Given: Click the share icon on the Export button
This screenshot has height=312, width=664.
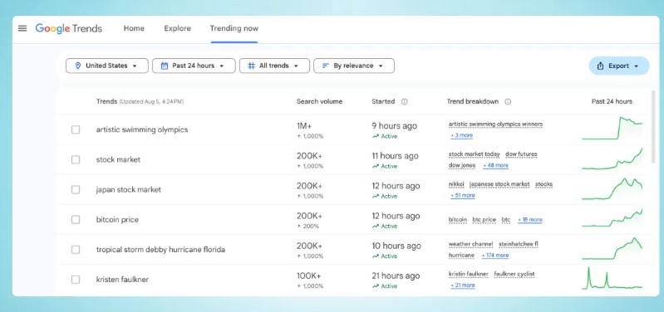Looking at the screenshot, I should tap(600, 66).
